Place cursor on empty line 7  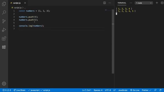pyautogui.click(x=62, y=29)
